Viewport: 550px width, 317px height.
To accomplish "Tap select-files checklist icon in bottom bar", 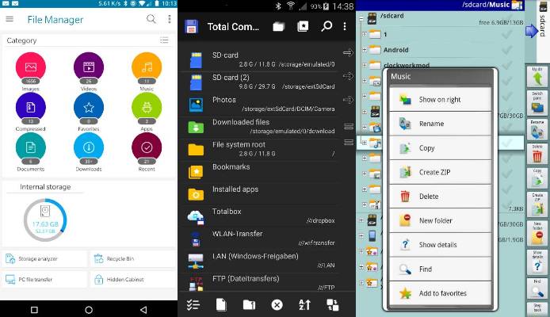I will (x=193, y=305).
